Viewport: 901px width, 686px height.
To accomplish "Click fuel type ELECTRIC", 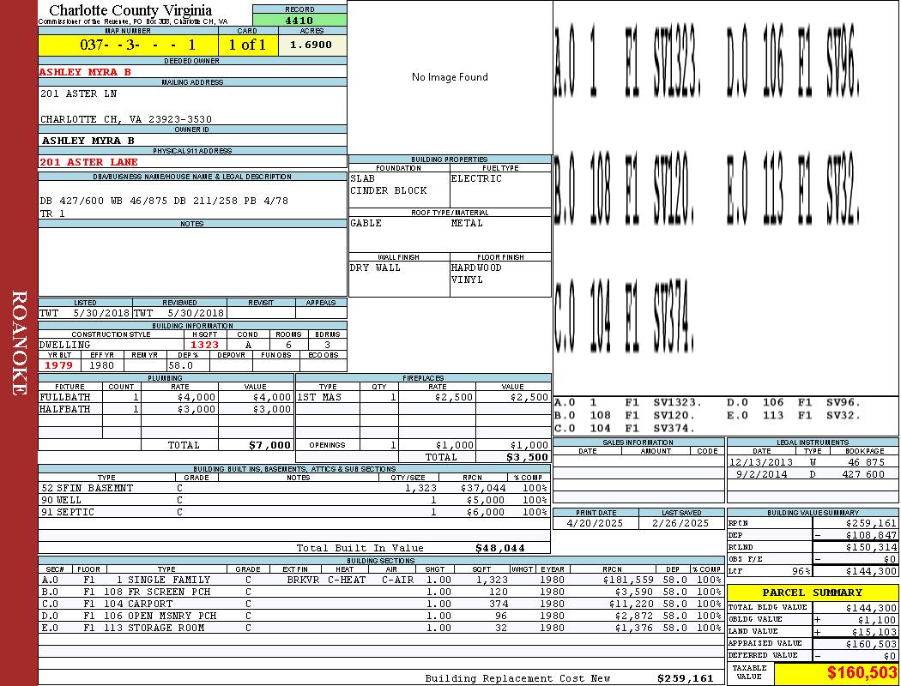I will [476, 178].
